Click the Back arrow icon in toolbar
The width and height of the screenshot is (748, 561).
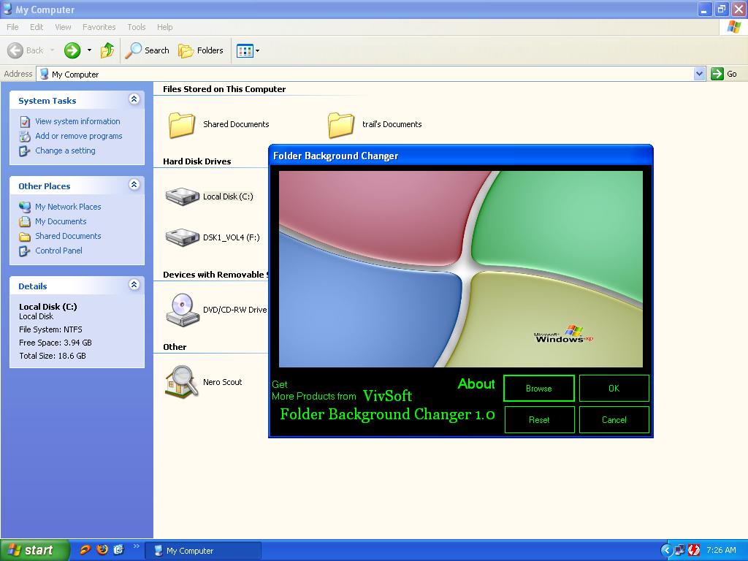[15, 50]
